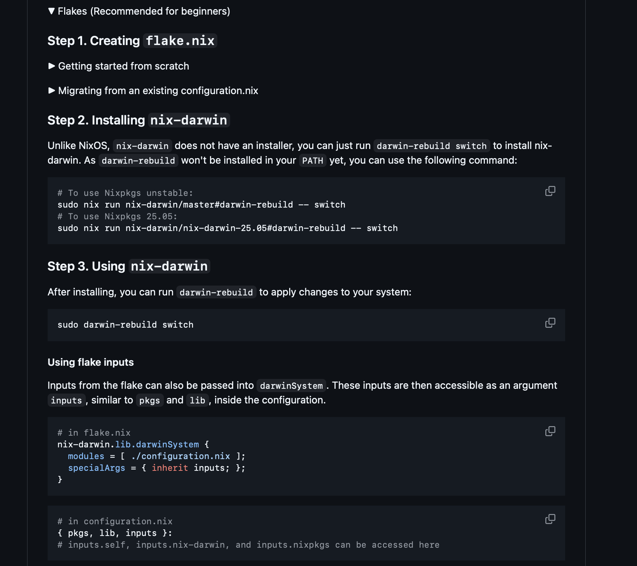This screenshot has width=637, height=566.
Task: Copy the sudo darwin-rebuild switch command
Action: click(x=549, y=323)
